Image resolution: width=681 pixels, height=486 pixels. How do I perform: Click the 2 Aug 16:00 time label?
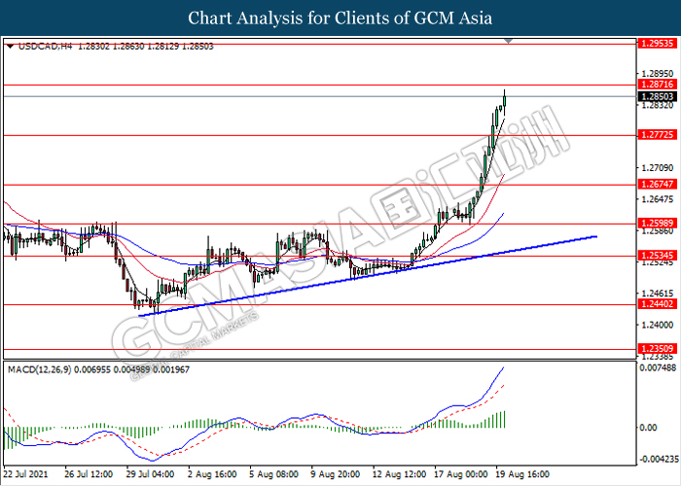(x=212, y=474)
